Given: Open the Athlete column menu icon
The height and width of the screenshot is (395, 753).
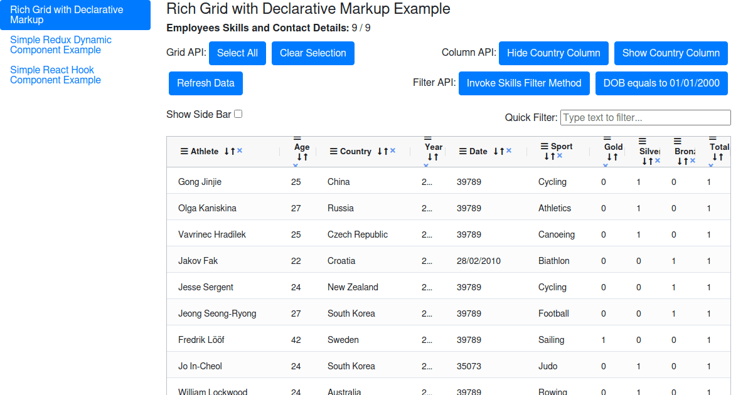Looking at the screenshot, I should click(x=184, y=151).
